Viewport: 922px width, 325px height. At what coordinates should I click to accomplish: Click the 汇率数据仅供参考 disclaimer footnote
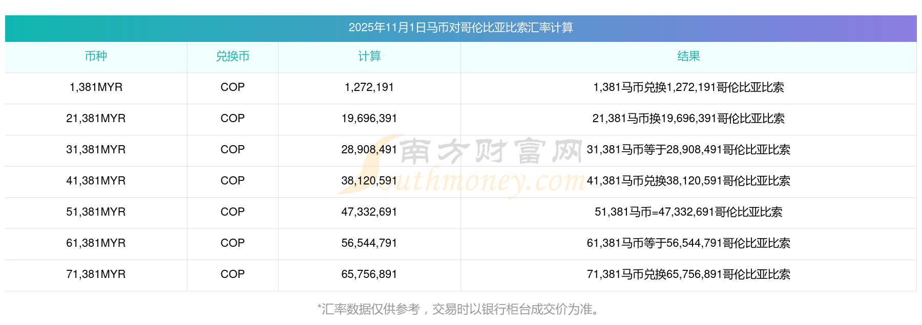click(x=460, y=309)
